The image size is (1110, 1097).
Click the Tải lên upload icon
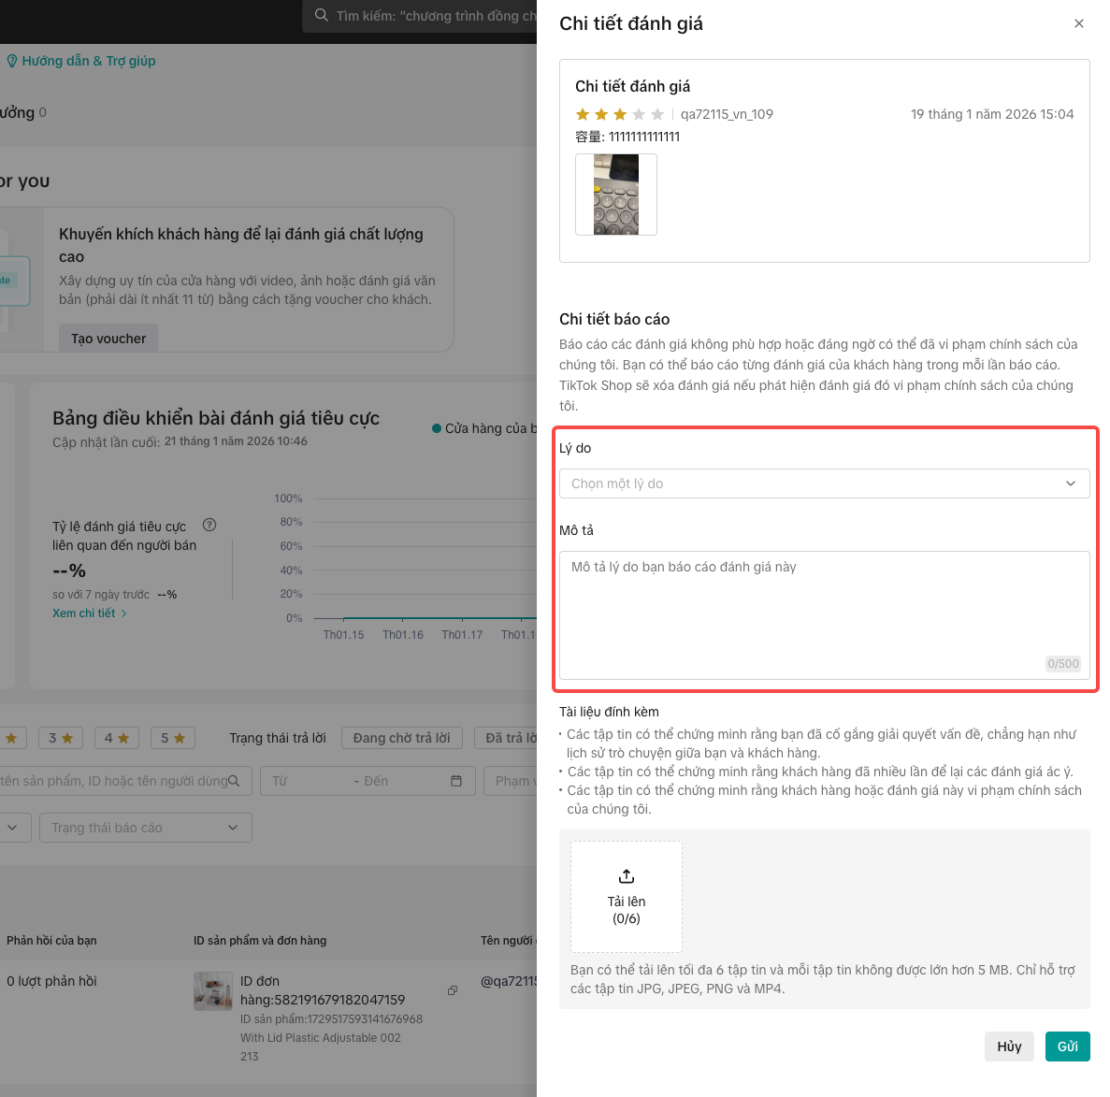[627, 876]
